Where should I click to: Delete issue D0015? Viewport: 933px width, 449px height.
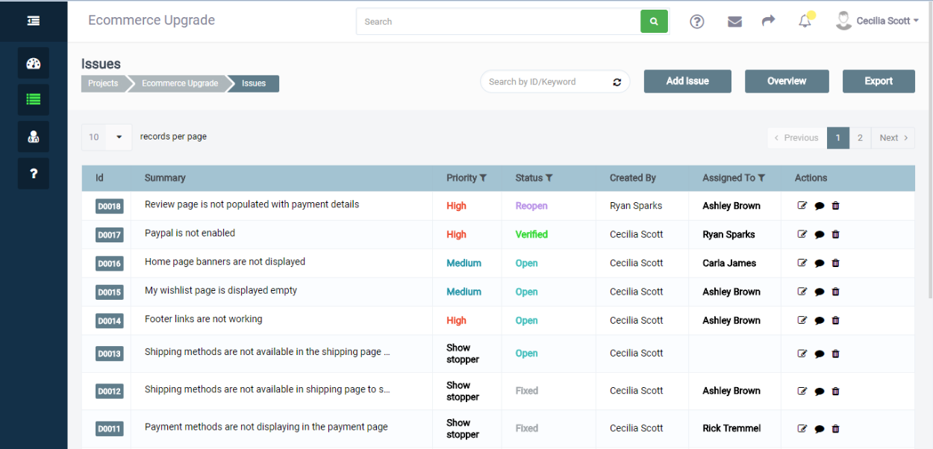tap(836, 292)
